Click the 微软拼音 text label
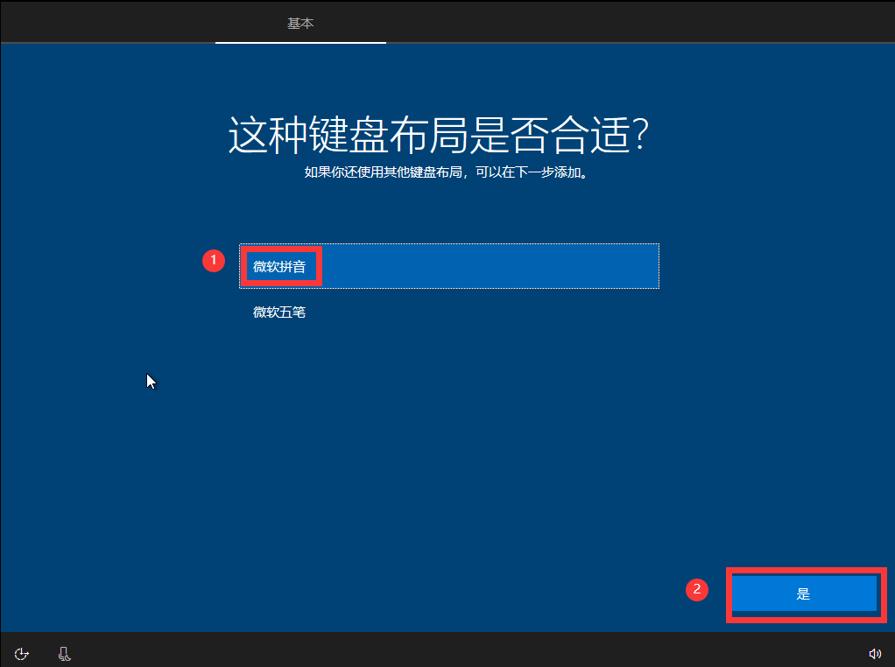Image resolution: width=895 pixels, height=667 pixels. 279,266
